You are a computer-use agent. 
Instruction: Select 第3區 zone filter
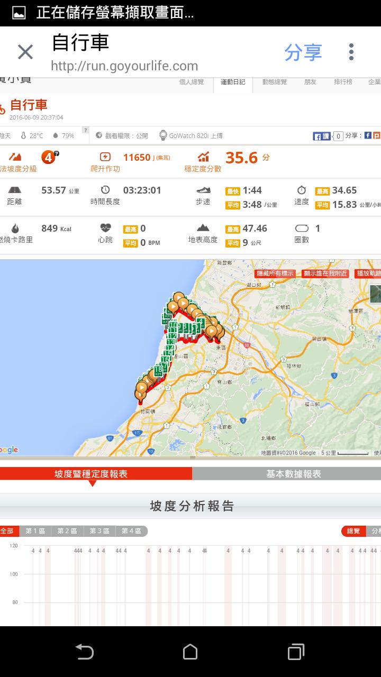[99, 531]
